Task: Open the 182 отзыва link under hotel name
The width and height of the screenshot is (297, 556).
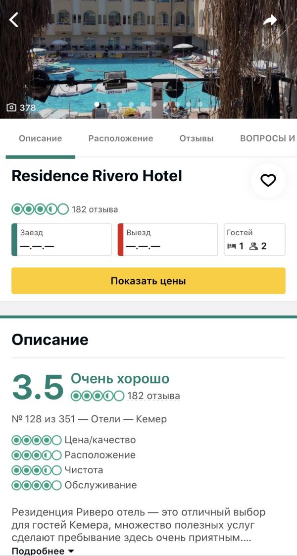Action: coord(95,209)
